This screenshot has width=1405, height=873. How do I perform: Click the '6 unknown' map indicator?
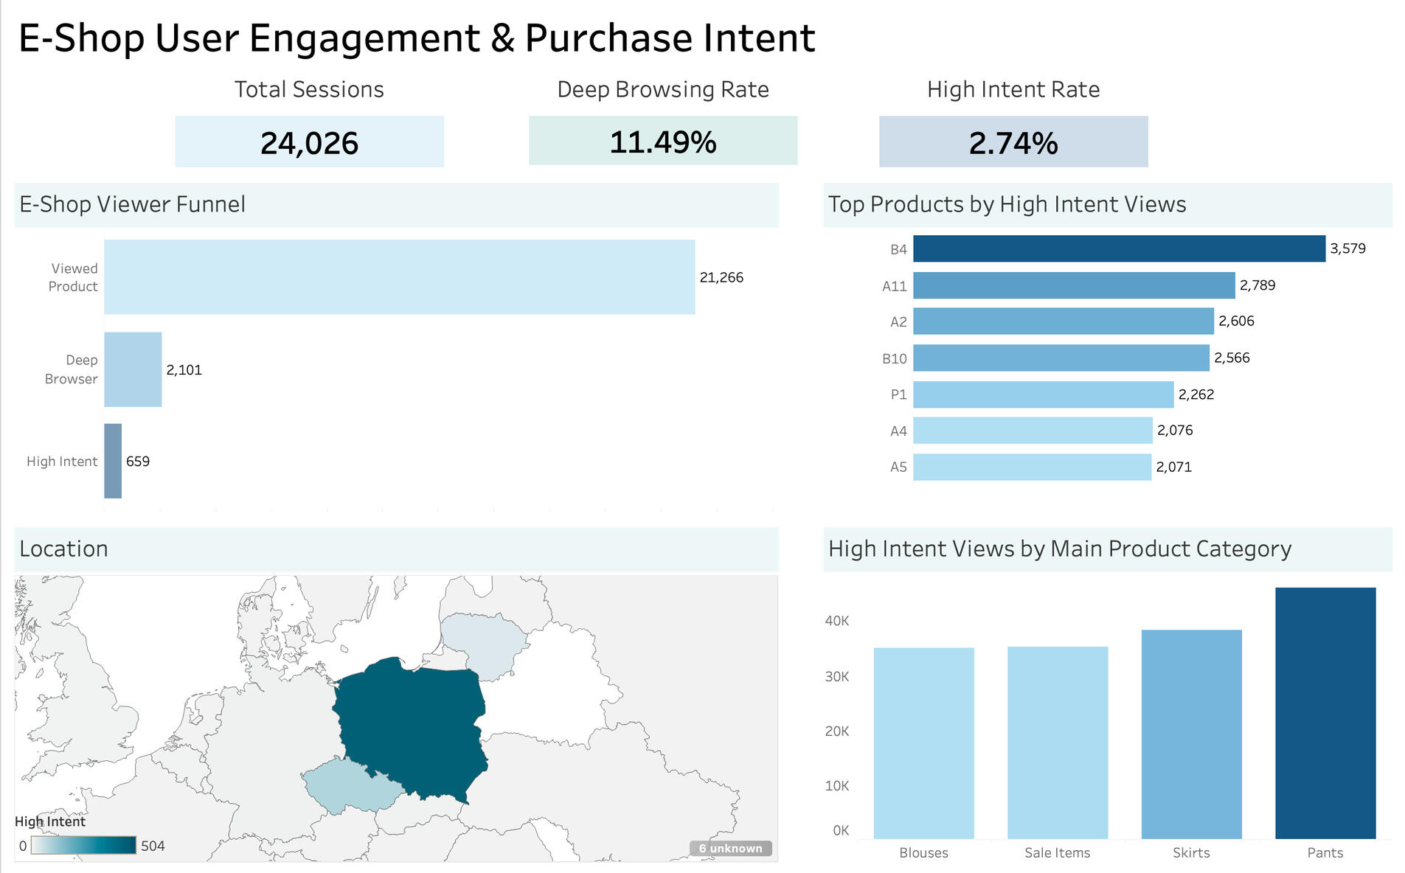(730, 848)
